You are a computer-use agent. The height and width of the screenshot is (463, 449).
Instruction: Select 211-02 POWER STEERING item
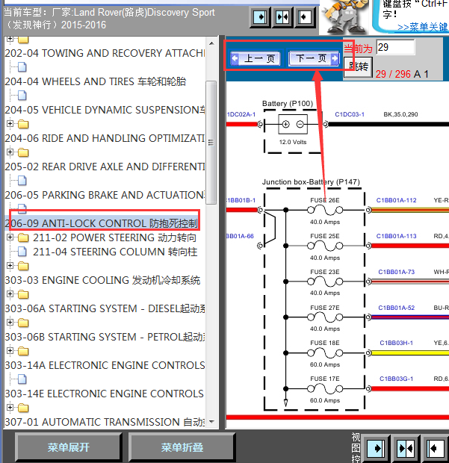114,237
